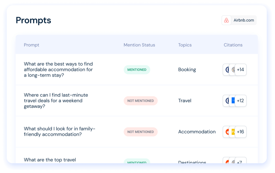Click the blue citation icon in Travel row
Viewport: 275px width, 173px height.
tap(233, 101)
